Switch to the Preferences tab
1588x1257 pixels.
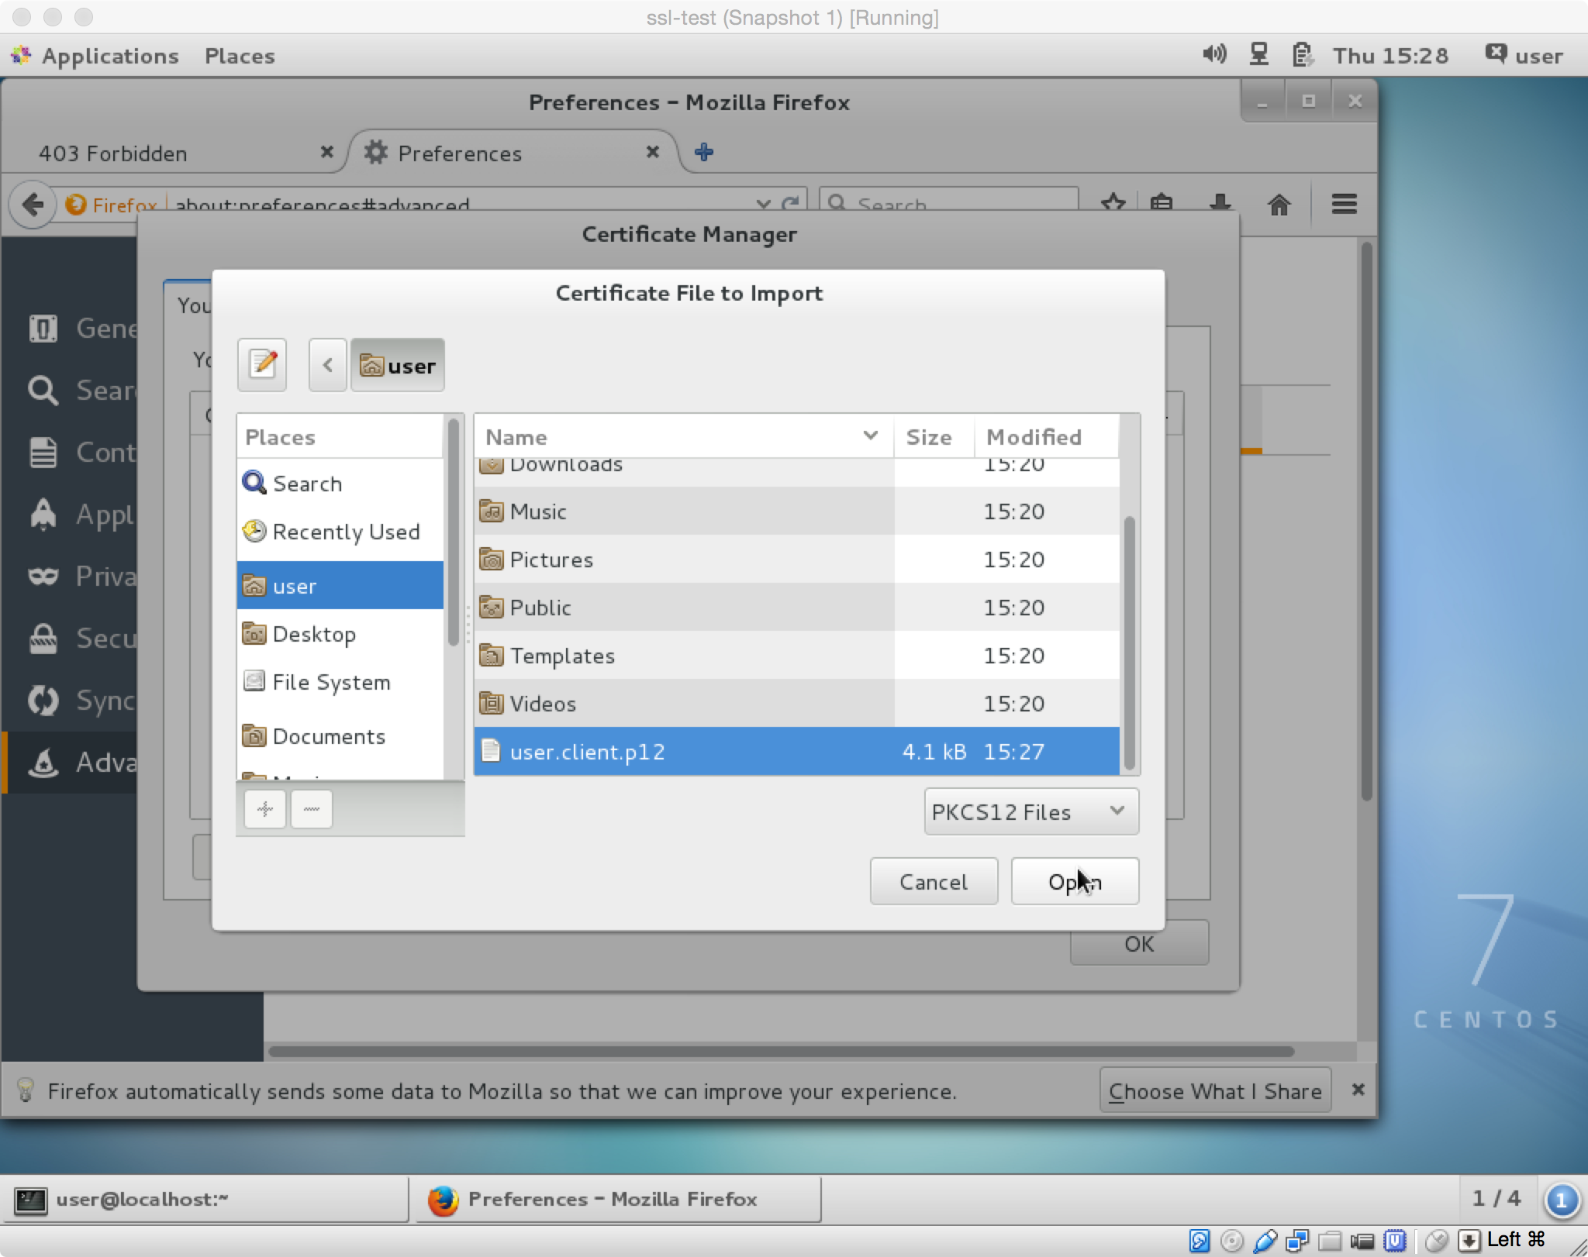tap(512, 153)
